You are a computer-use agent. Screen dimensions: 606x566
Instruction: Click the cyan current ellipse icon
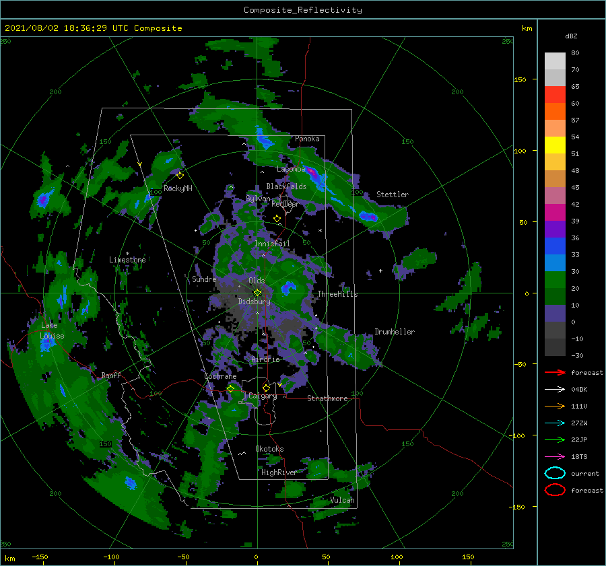click(x=555, y=473)
